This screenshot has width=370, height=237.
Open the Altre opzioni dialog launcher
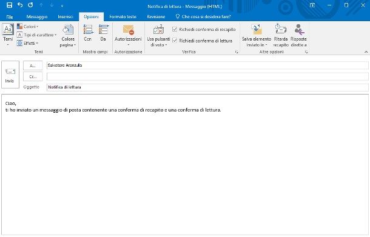click(x=306, y=52)
